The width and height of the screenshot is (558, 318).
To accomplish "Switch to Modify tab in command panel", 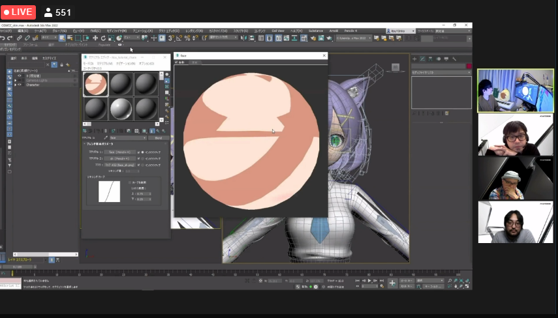I will tap(422, 59).
